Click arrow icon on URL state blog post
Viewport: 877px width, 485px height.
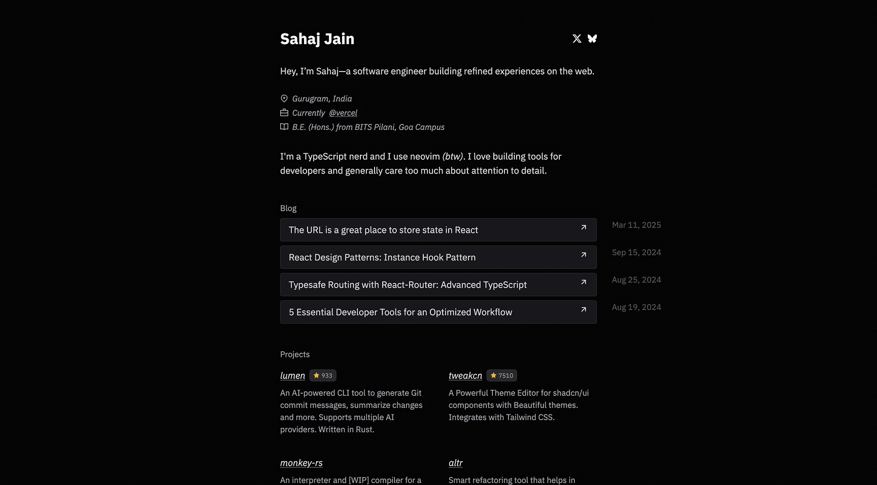(584, 227)
